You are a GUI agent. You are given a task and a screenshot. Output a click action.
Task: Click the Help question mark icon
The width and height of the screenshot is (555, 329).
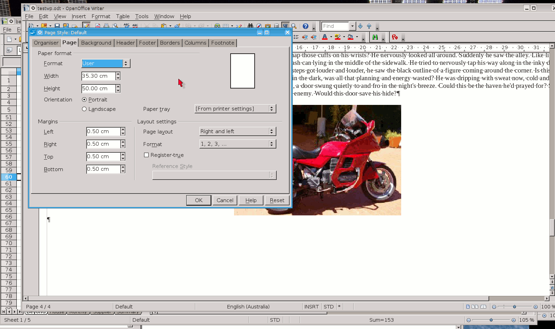click(305, 26)
